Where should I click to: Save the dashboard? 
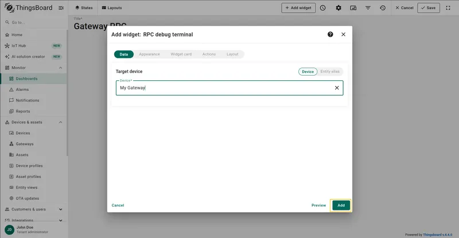coord(428,8)
